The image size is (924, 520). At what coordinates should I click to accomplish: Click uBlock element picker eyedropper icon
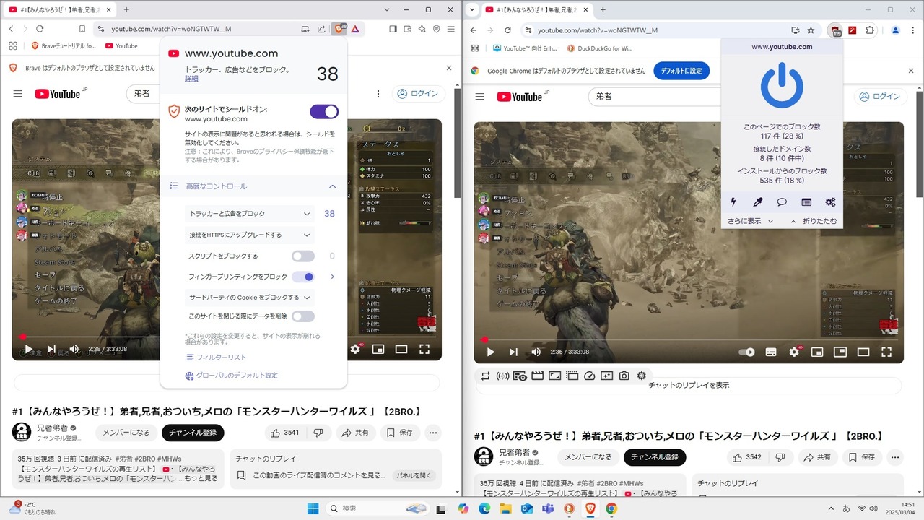click(x=758, y=202)
